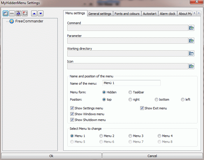Click the delete entry icon
The height and width of the screenshot is (160, 204).
point(25,13)
